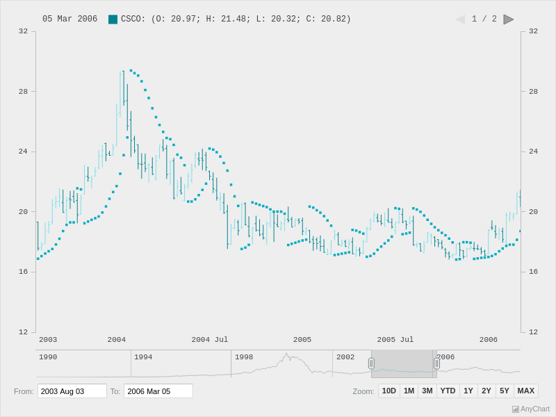Screen dimensions: 556x417
Task: Focus the From date field
Action: tap(72, 391)
